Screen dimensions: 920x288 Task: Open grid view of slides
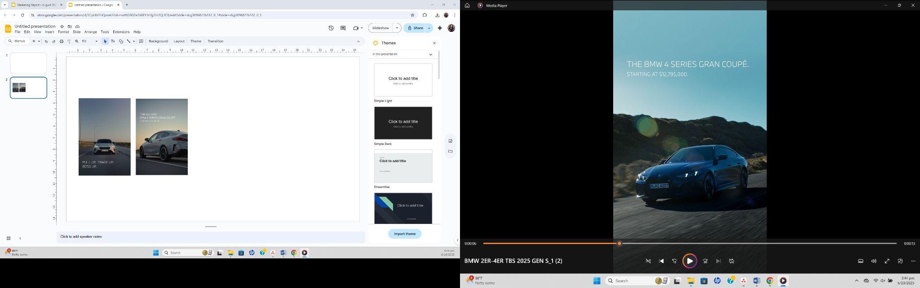click(9, 238)
